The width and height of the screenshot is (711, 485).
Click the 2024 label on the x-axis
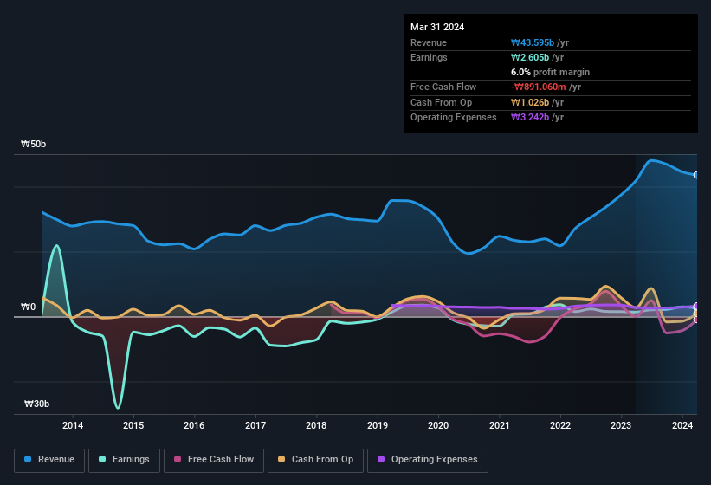(x=682, y=425)
